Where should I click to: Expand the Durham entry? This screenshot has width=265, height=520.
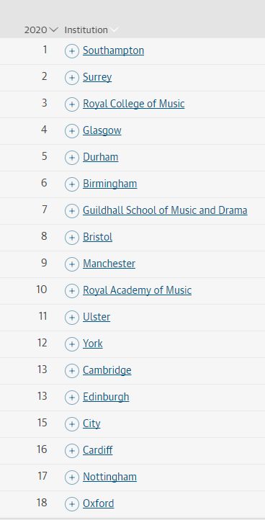point(71,158)
